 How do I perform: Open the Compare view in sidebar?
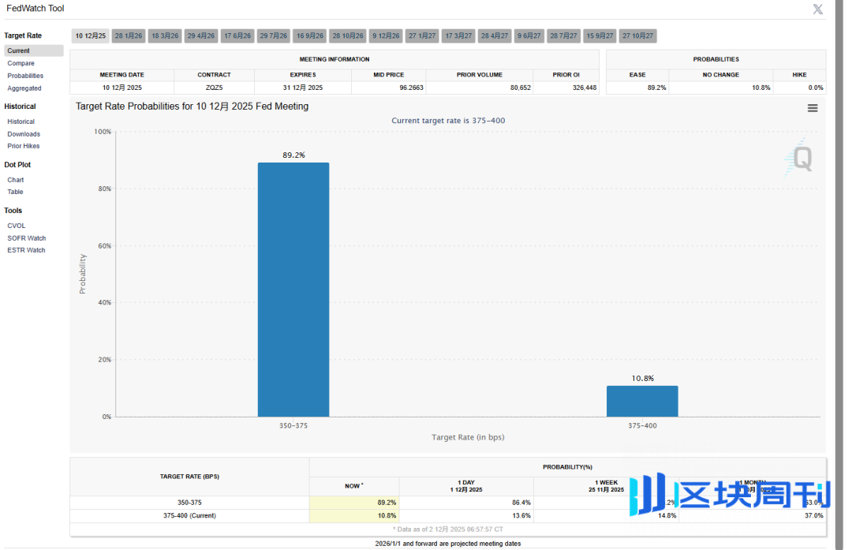pos(21,63)
